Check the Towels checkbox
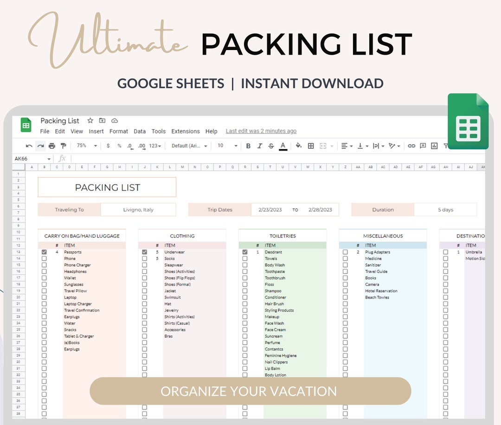This screenshot has height=425, width=501. (x=244, y=258)
